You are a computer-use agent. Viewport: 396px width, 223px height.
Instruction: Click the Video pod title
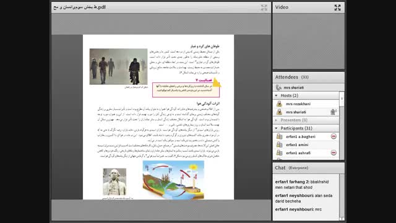tap(282, 7)
